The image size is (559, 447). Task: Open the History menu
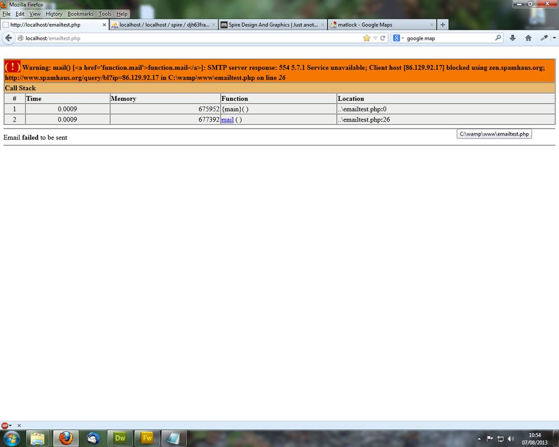[54, 14]
